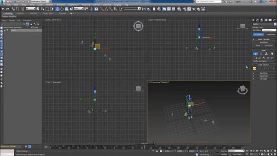The width and height of the screenshot is (277, 156).
Task: Toggle the Ribbon display icon
Action: [164, 9]
